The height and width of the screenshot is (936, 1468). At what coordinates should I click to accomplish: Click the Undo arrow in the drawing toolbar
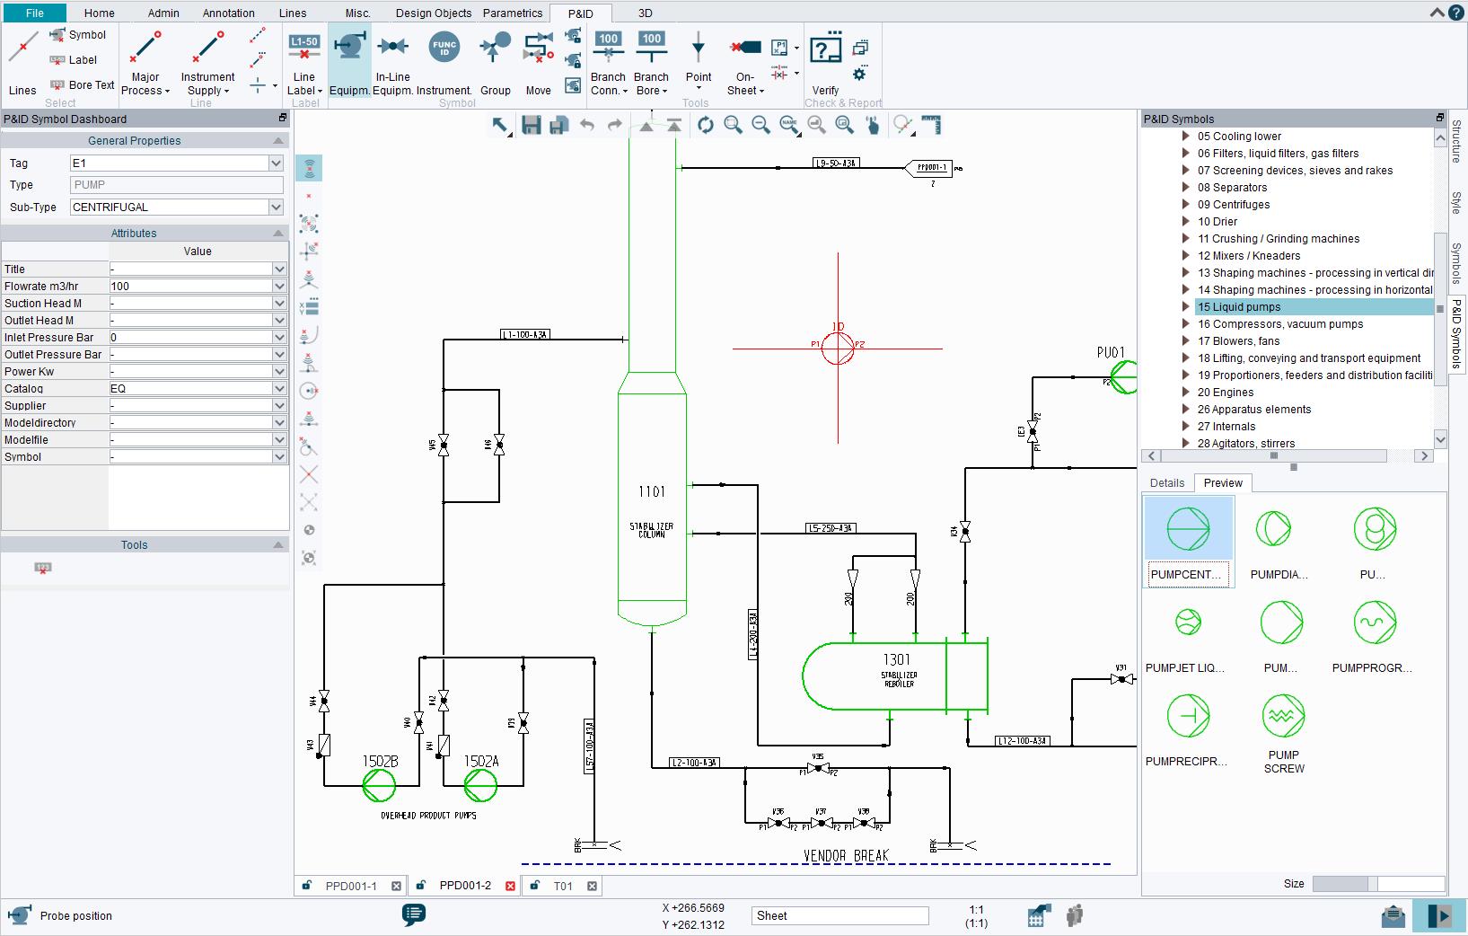(587, 126)
